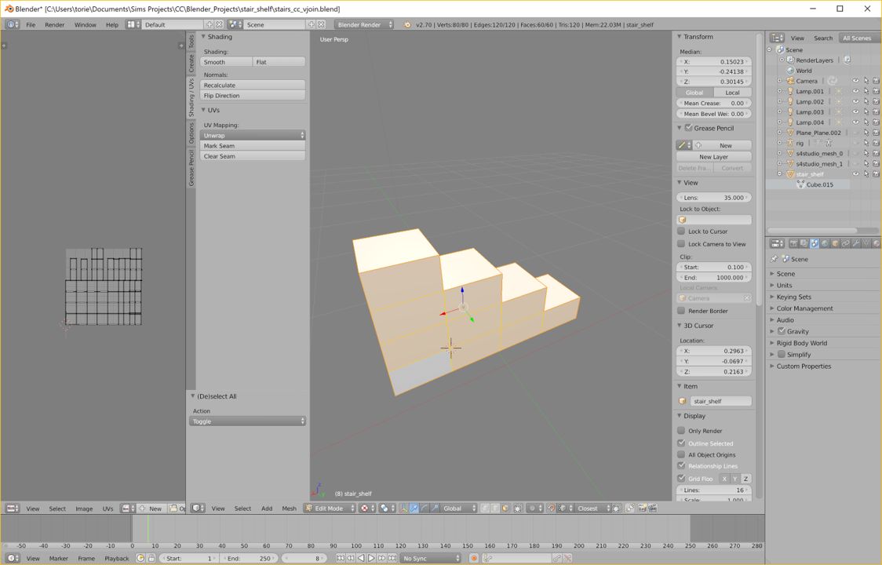Click the jump to first frame button
Image resolution: width=882 pixels, height=565 pixels.
click(341, 558)
